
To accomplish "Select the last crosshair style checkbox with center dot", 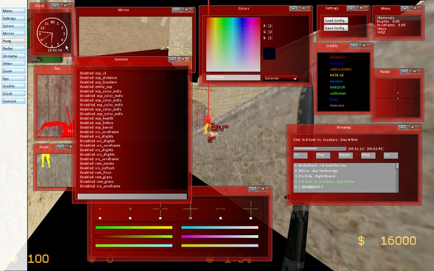I will 250,218.
